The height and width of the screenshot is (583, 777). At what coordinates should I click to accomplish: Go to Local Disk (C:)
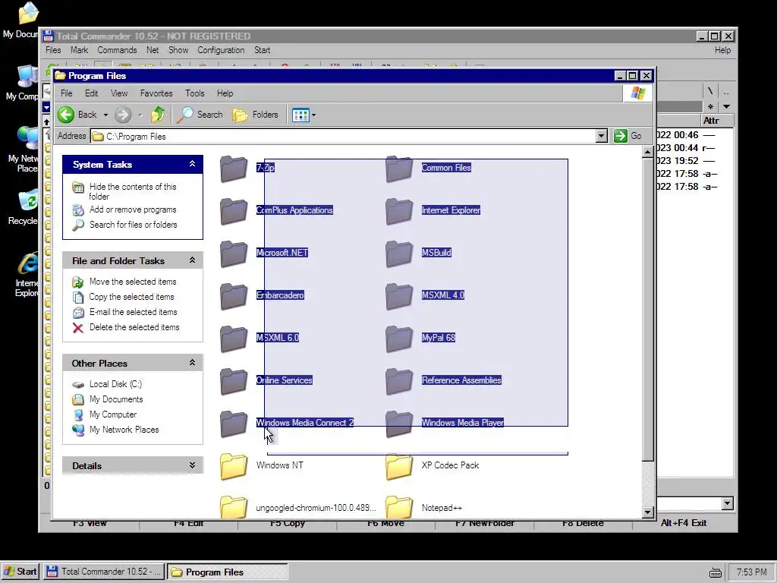pos(115,384)
